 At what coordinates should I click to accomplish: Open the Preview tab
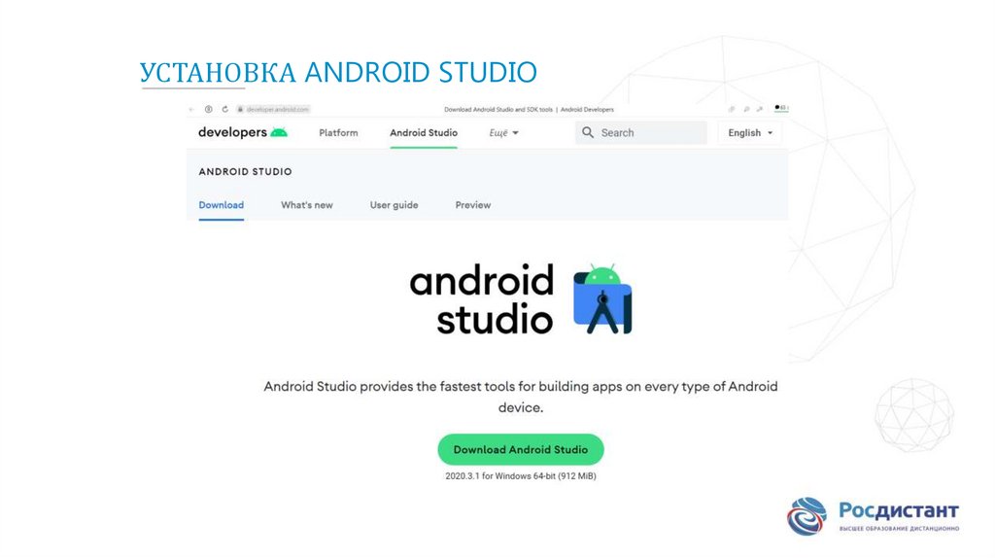coord(473,205)
